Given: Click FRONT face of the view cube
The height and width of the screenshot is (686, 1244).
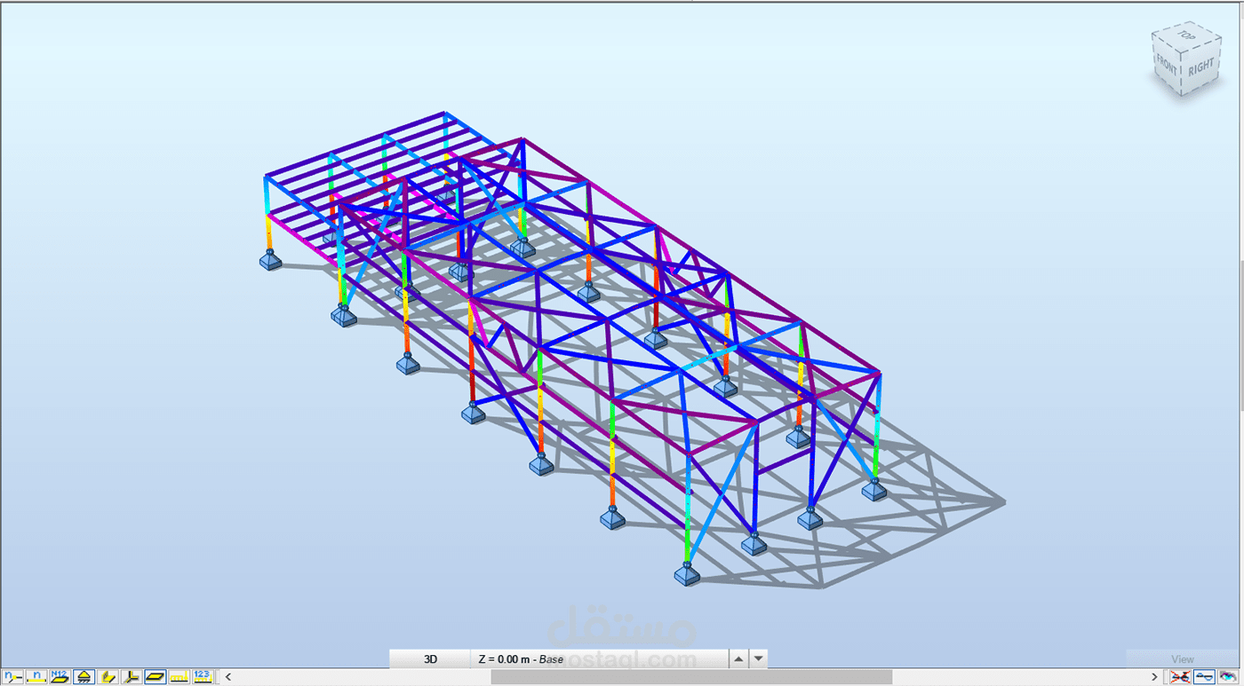Looking at the screenshot, I should pyautogui.click(x=1165, y=65).
